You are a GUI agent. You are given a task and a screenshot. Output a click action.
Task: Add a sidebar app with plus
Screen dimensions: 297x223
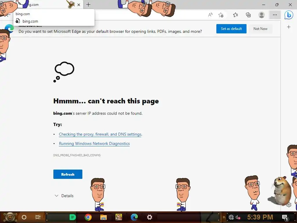(x=289, y=27)
